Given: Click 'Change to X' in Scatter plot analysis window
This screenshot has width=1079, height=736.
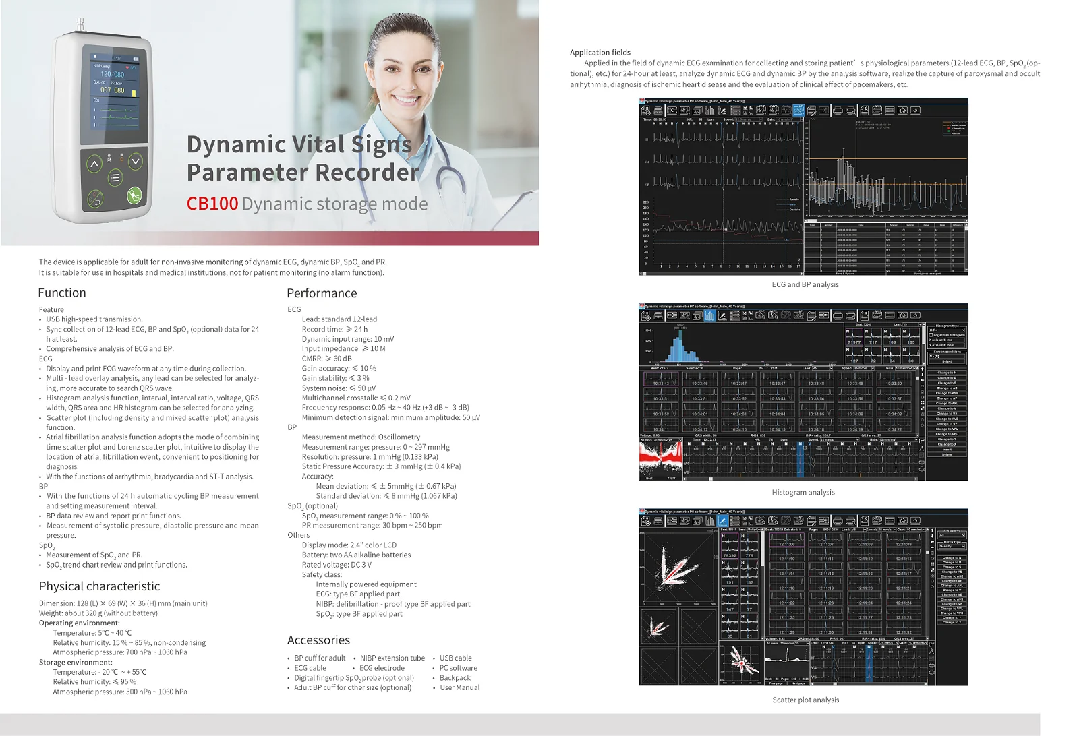Looking at the screenshot, I should (952, 622).
